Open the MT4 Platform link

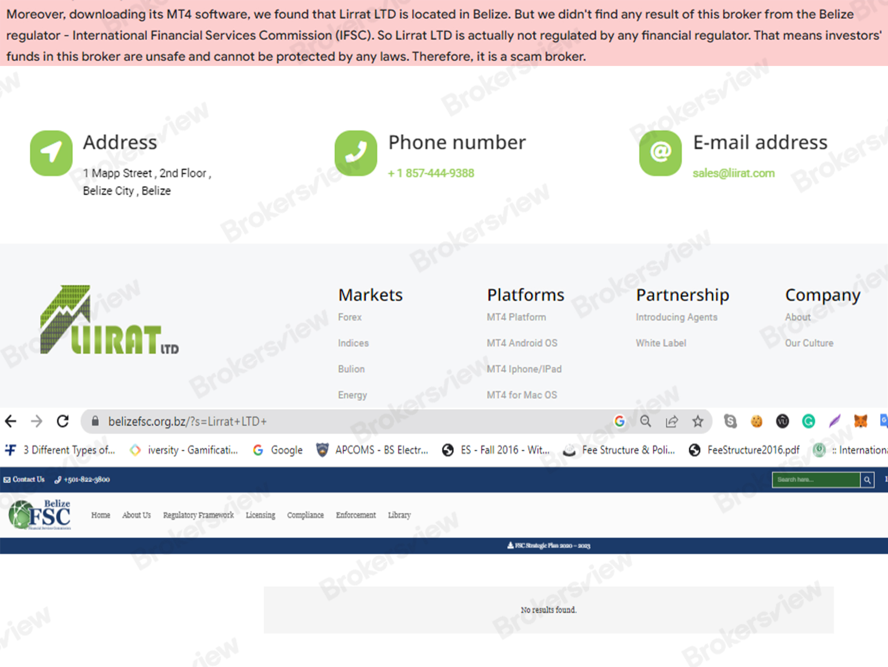[516, 317]
